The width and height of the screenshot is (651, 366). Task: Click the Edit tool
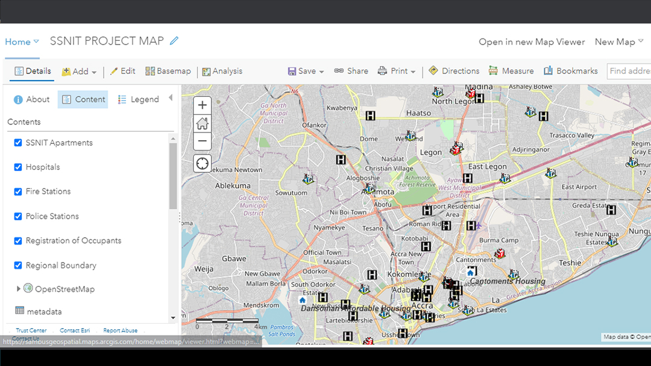[122, 71]
